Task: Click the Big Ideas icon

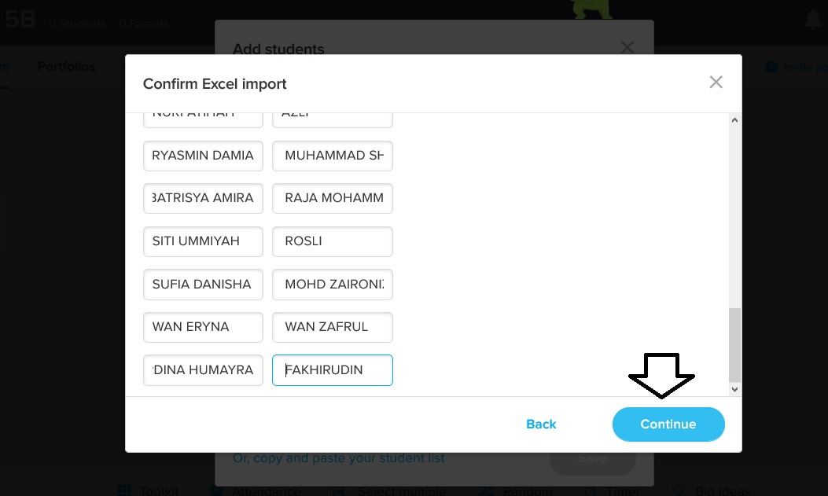Action: [x=679, y=490]
